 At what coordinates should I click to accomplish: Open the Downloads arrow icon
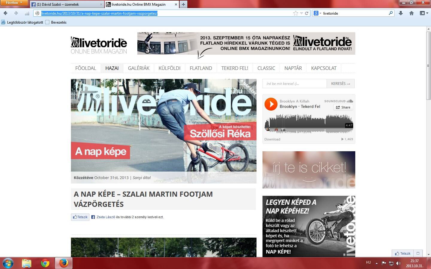click(401, 13)
